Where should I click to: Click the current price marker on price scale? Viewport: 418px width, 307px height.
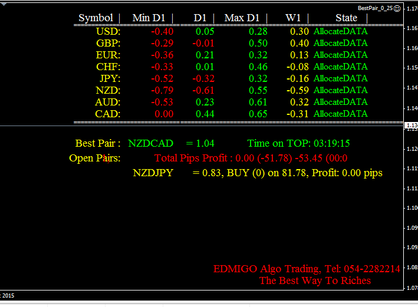[411, 126]
